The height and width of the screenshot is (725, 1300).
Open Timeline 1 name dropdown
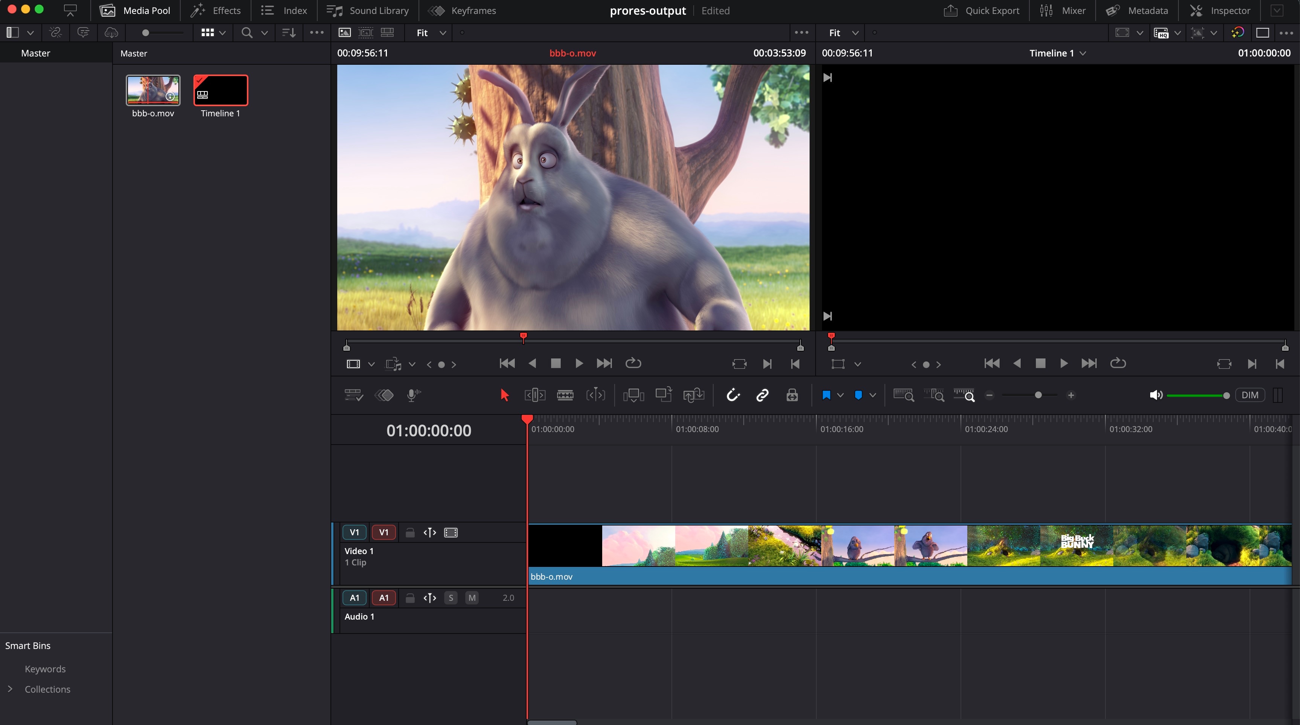[1057, 53]
